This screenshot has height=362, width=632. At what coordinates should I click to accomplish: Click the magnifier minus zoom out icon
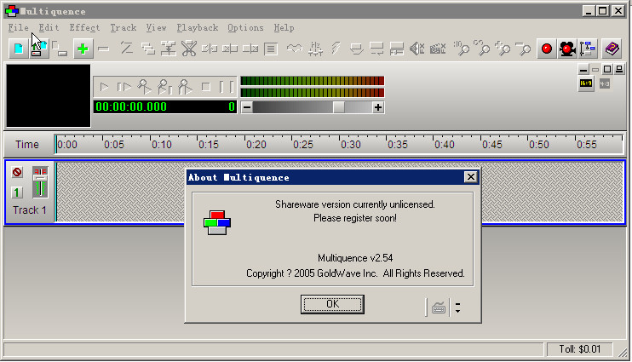(523, 49)
